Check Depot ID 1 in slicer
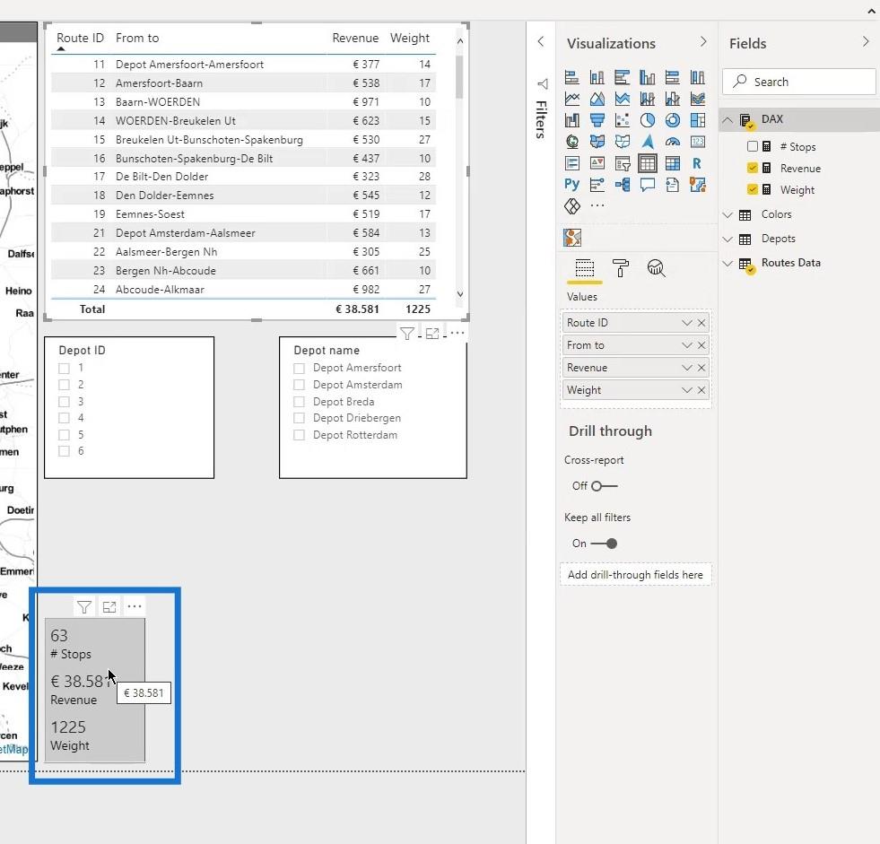The width and height of the screenshot is (880, 844). click(64, 368)
